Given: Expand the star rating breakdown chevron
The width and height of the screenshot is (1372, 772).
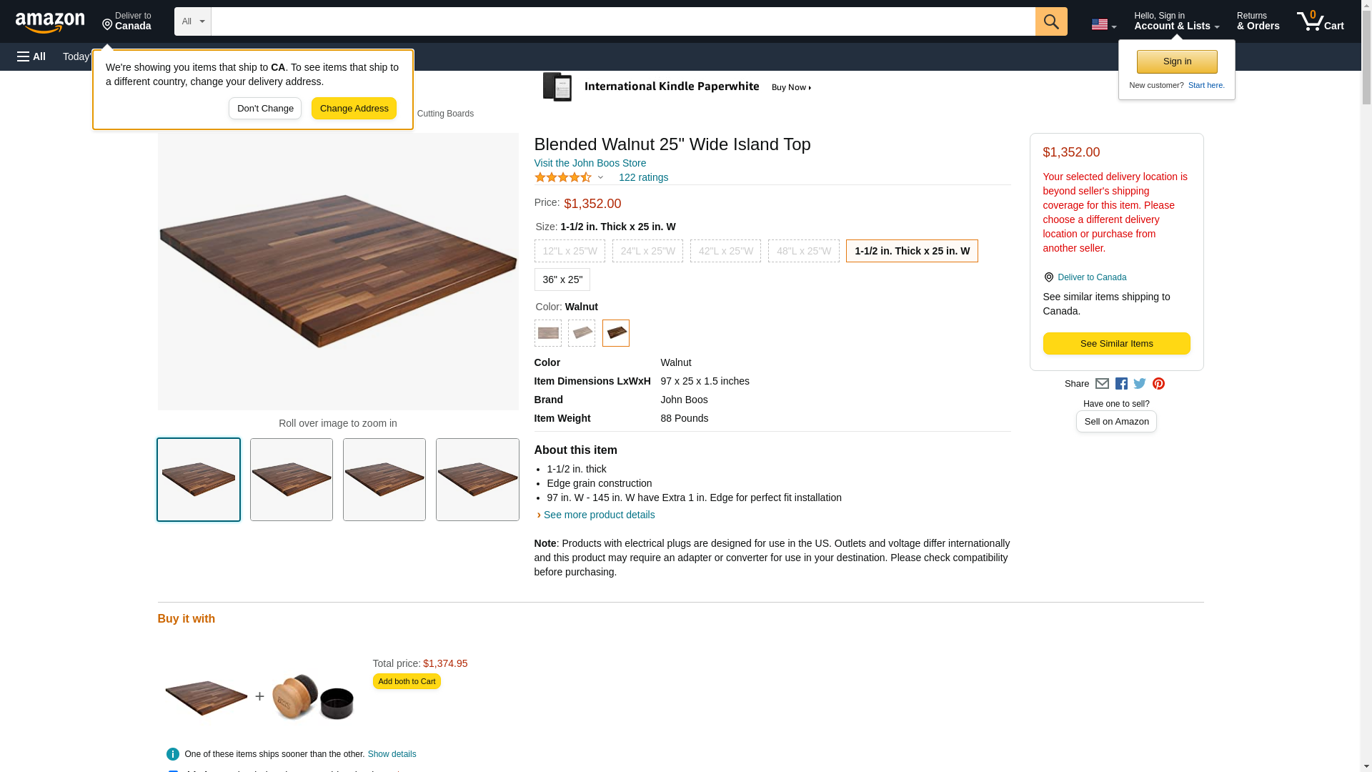Looking at the screenshot, I should [x=600, y=177].
